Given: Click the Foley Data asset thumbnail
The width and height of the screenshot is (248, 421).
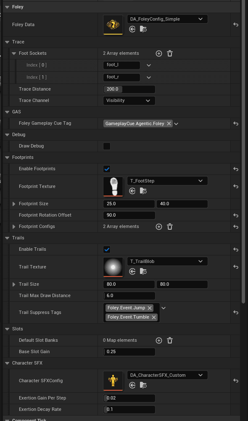Looking at the screenshot, I should pyautogui.click(x=113, y=24).
